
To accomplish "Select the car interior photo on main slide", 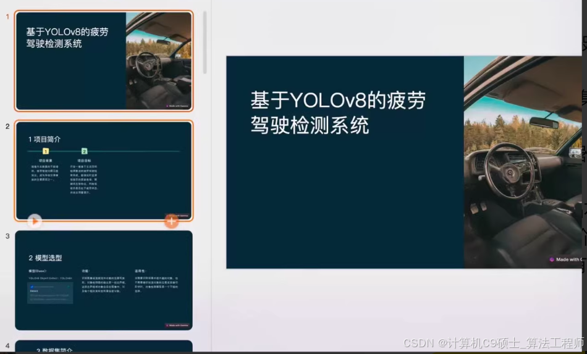I will coord(523,162).
